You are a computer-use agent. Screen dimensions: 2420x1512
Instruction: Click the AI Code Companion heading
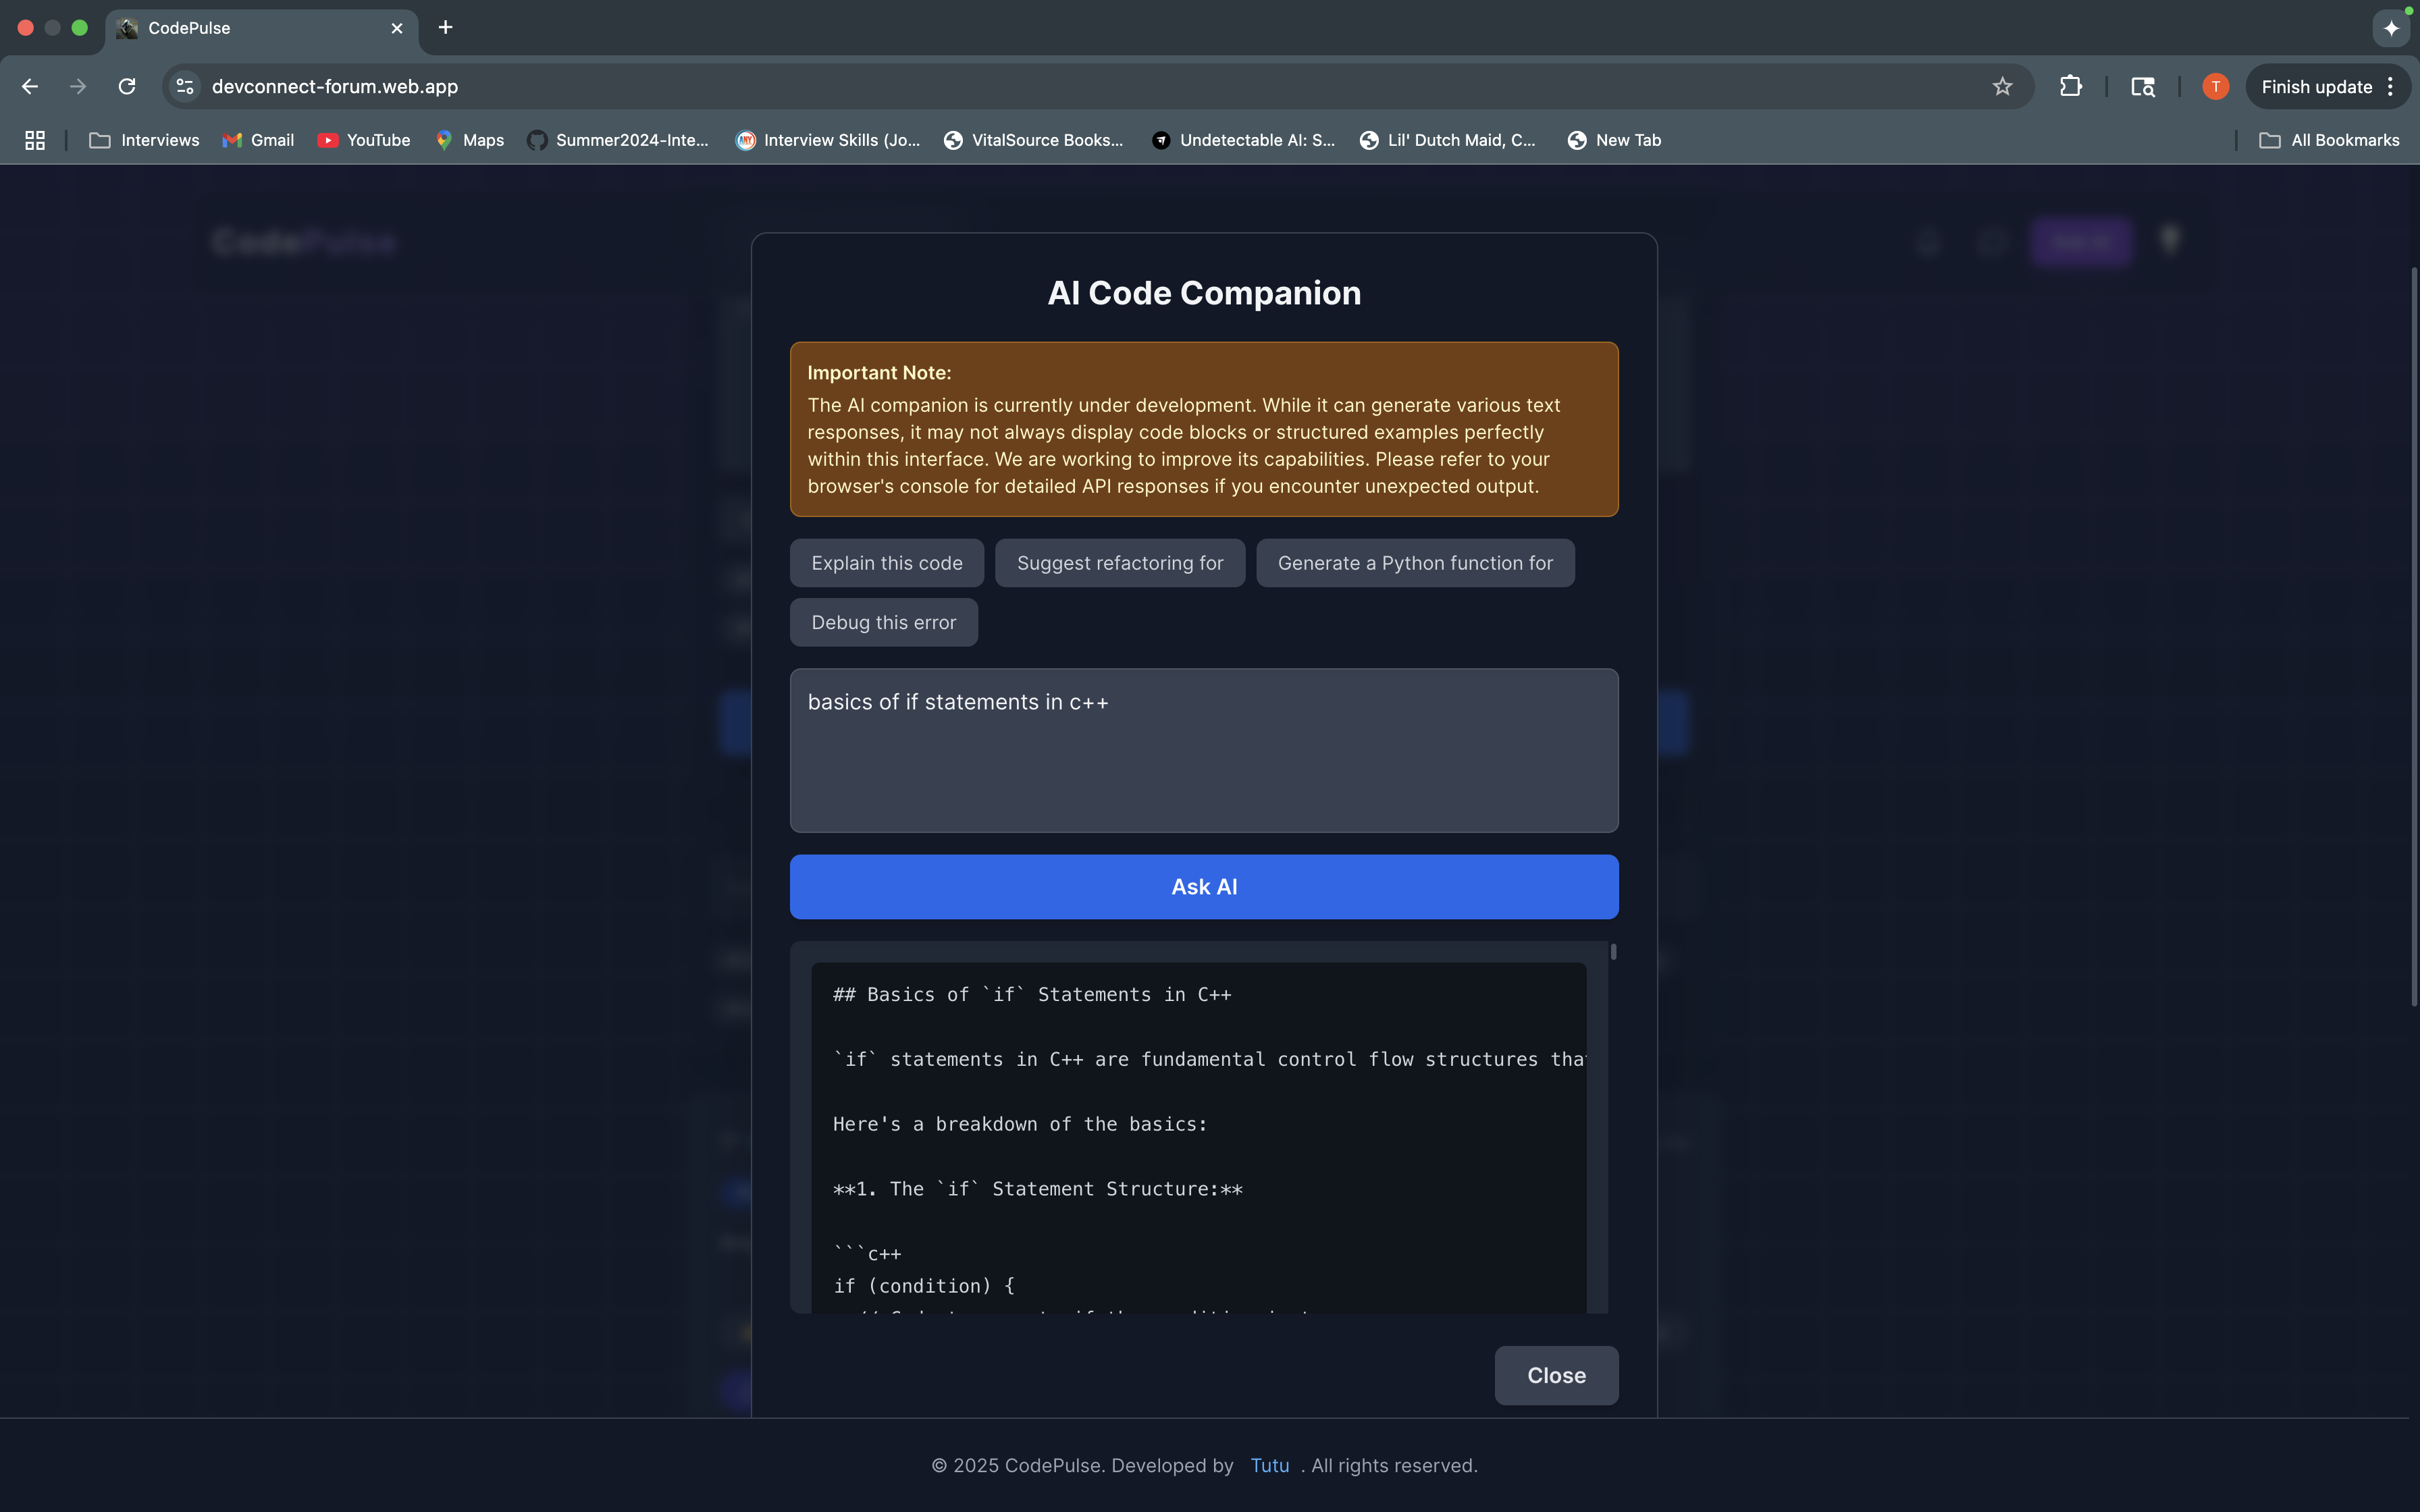pyautogui.click(x=1204, y=293)
